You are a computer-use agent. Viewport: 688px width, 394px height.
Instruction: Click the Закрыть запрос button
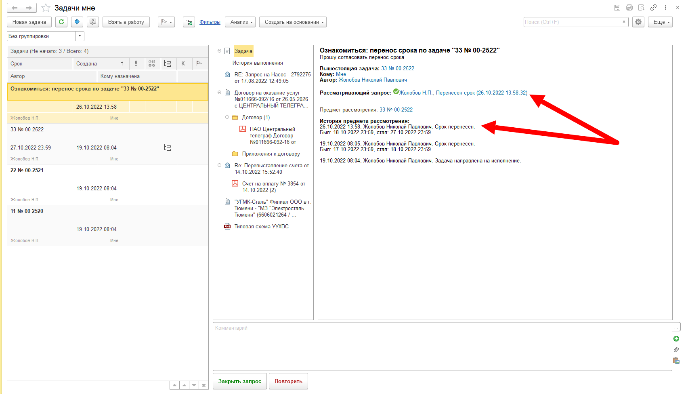click(240, 381)
